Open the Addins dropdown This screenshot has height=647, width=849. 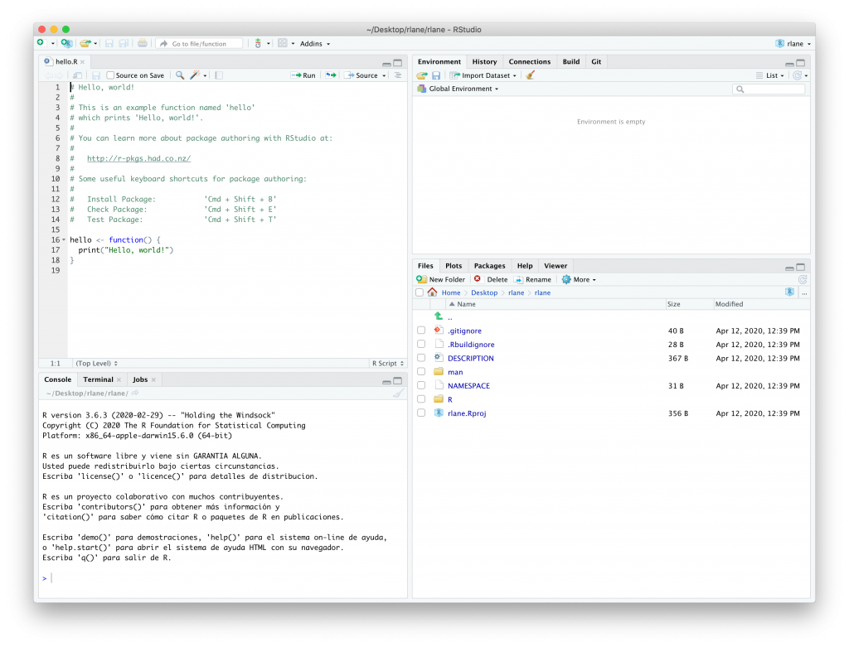click(314, 44)
